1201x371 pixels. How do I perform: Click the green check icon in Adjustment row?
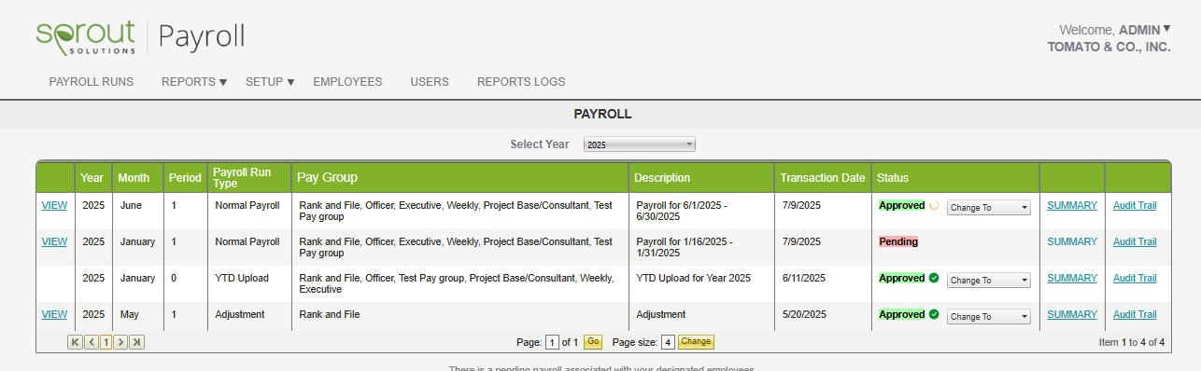click(x=934, y=314)
